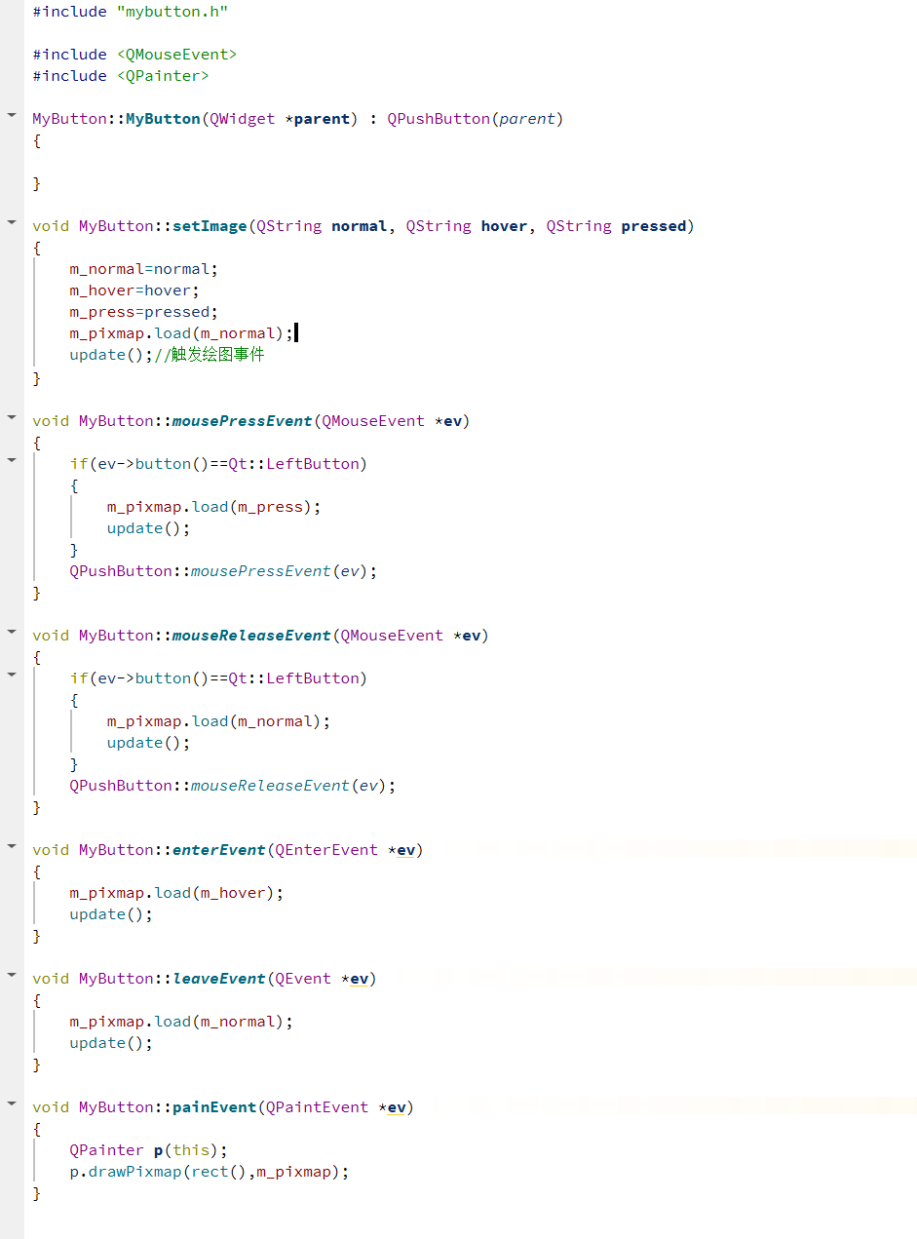
Task: Click the "pressed" parameter of setImage
Action: 654,226
